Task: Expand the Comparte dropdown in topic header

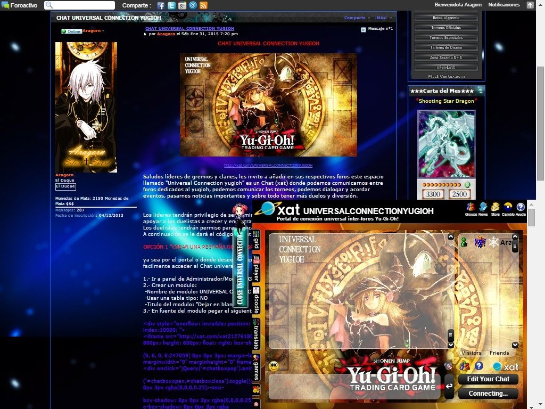Action: click(357, 18)
